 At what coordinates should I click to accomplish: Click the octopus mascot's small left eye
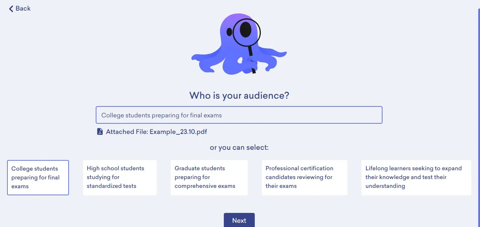(x=229, y=32)
